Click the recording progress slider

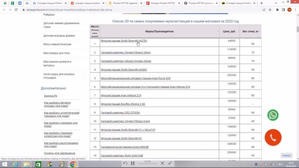pos(148,164)
